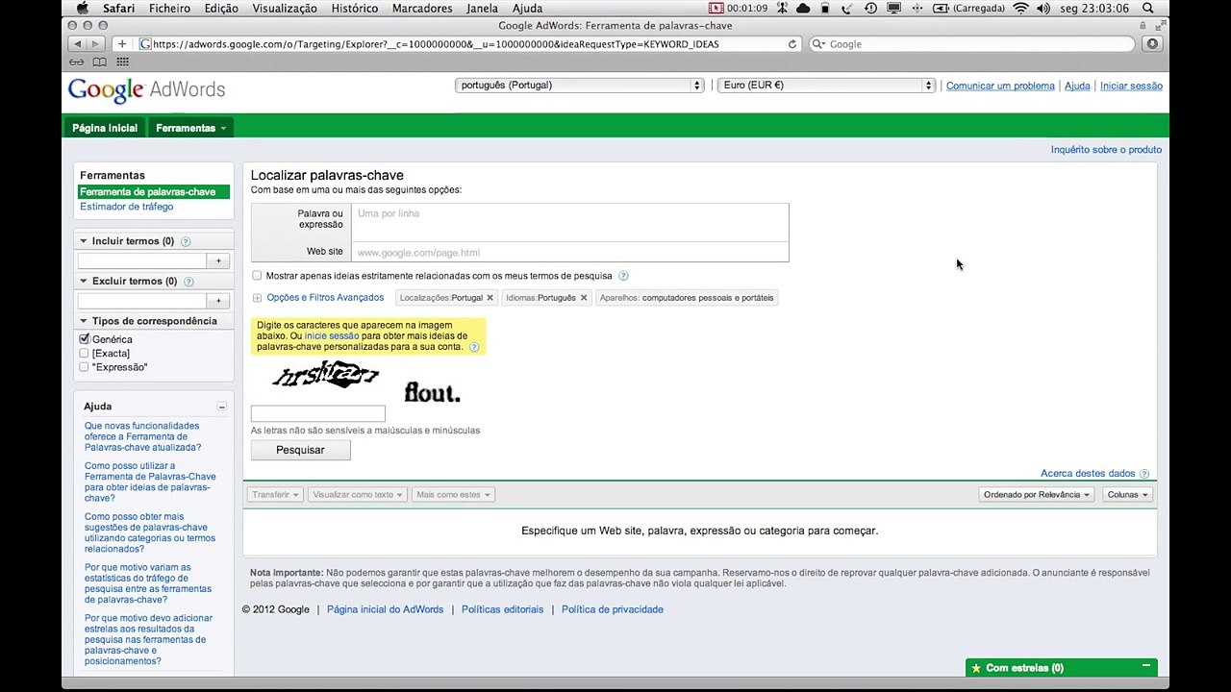Click the volume speaker icon in the menu bar
The width and height of the screenshot is (1231, 692).
click(x=1043, y=9)
